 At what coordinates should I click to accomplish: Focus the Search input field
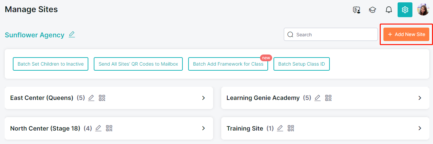[x=334, y=34]
